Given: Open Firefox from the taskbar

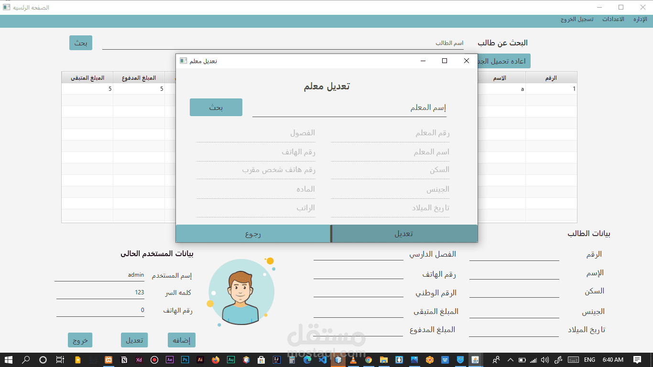Looking at the screenshot, I should tap(216, 360).
